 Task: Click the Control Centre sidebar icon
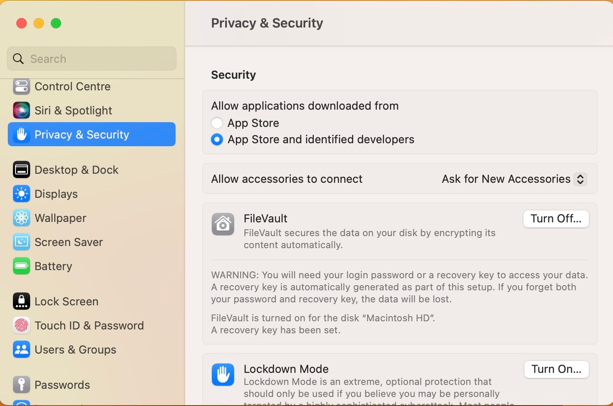click(21, 86)
